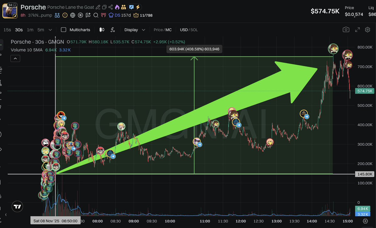Image resolution: width=376 pixels, height=228 pixels.
Task: Switch the chart to Price mode
Action: click(x=158, y=30)
